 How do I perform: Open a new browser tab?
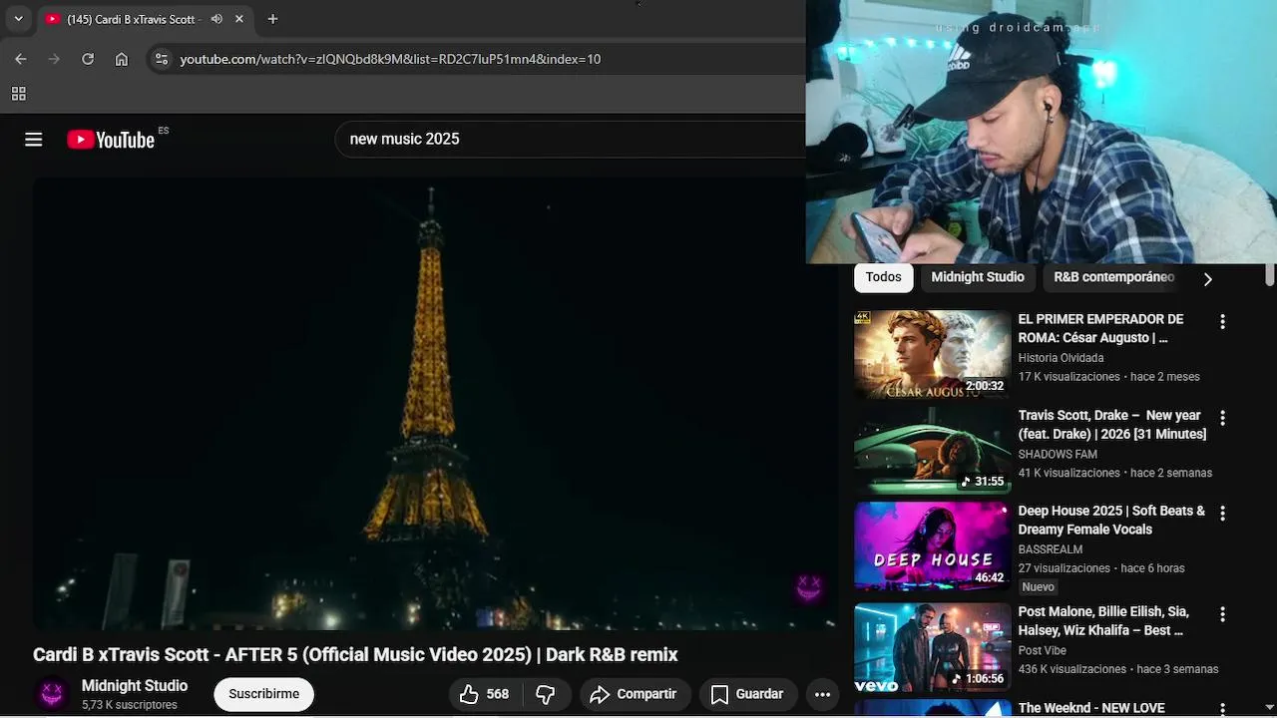coord(272,19)
